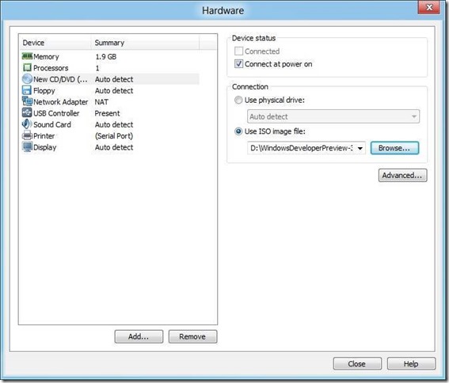
Task: Select the Network Adapter row label
Action: point(61,102)
